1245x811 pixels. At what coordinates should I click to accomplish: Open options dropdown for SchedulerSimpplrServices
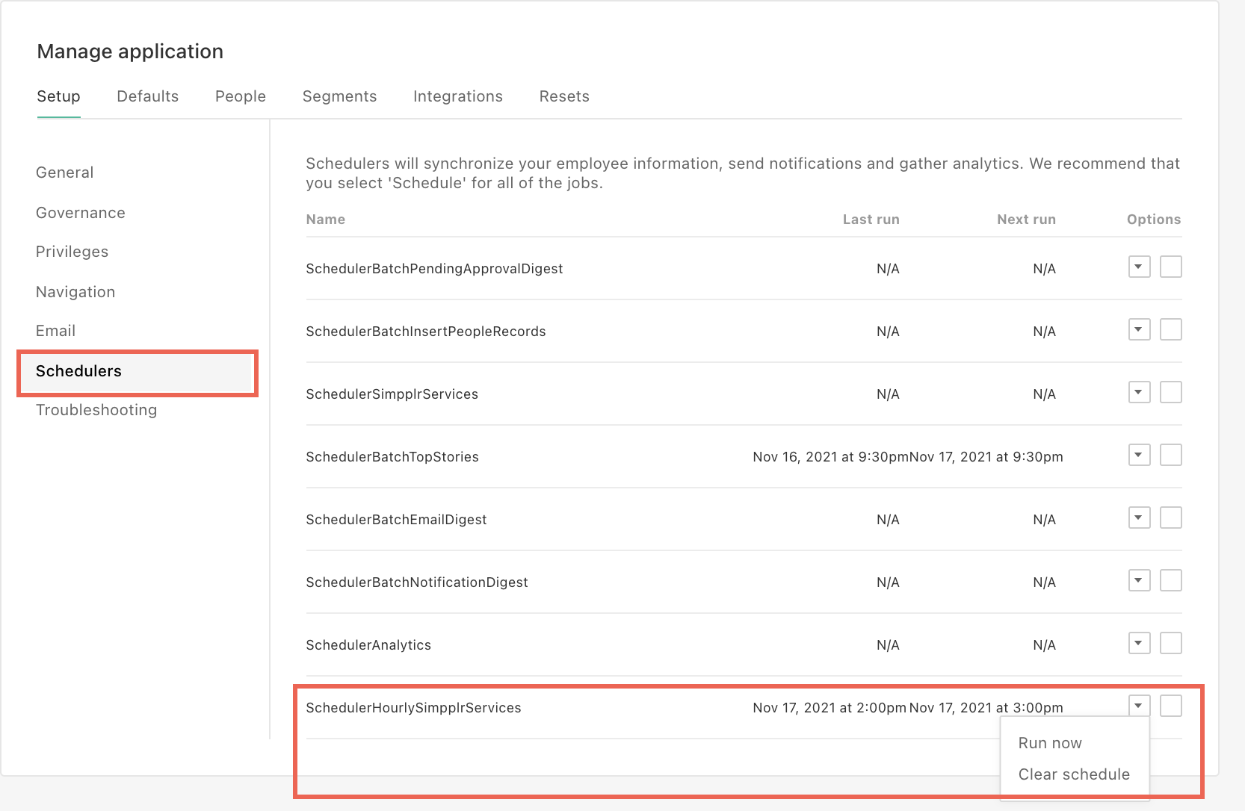tap(1139, 392)
